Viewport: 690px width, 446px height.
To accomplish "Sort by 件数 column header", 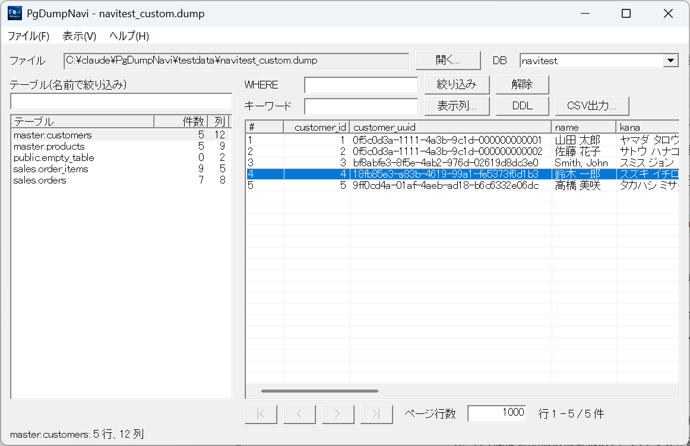I will (x=181, y=122).
